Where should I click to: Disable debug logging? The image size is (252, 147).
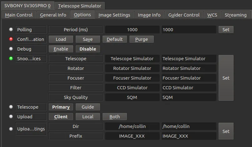pos(88,49)
